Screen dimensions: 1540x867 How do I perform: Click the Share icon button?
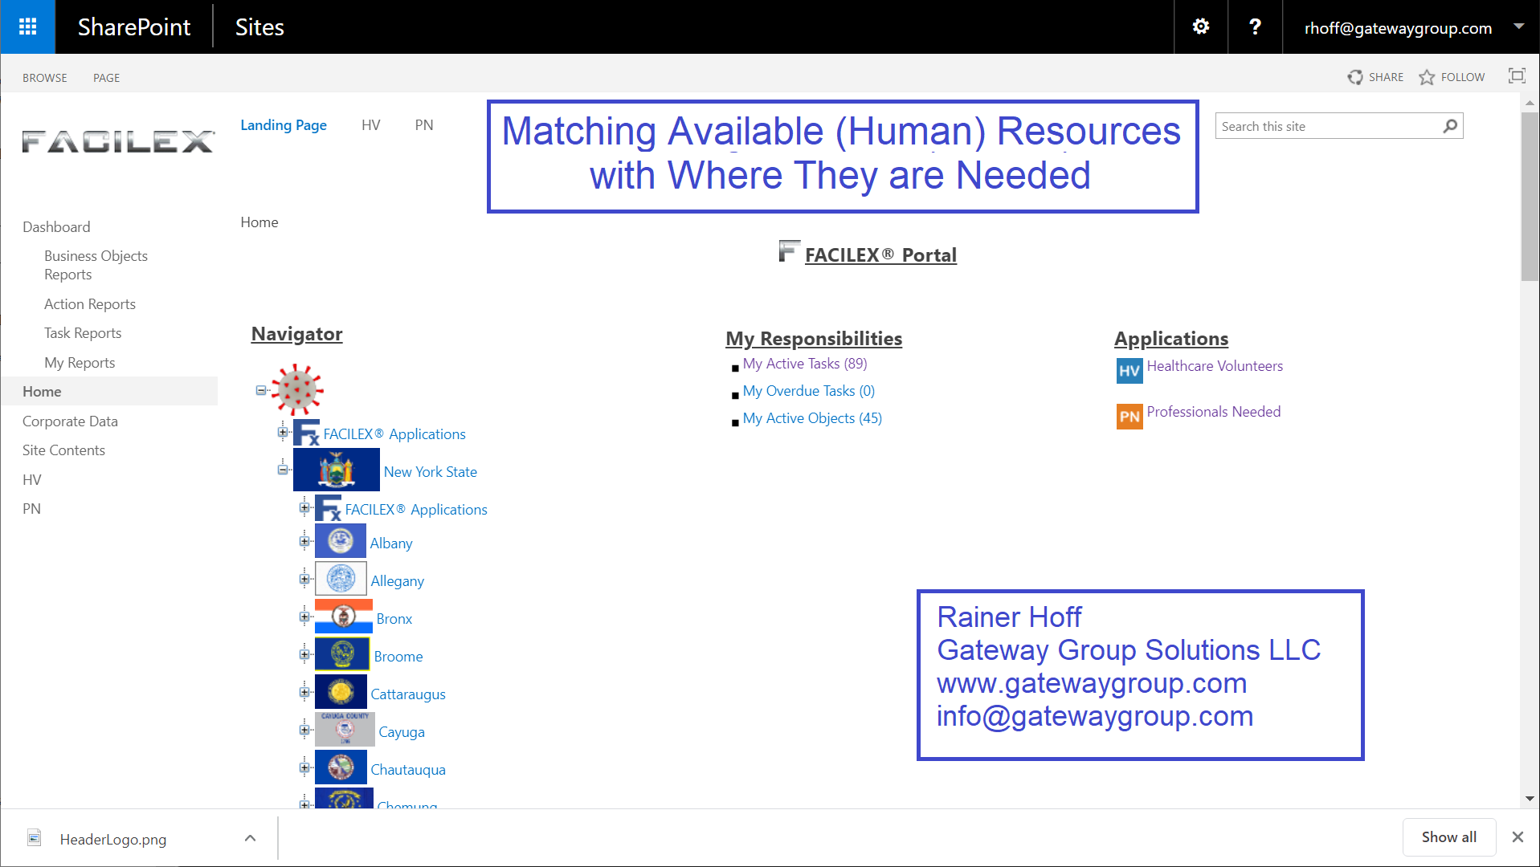tap(1355, 77)
